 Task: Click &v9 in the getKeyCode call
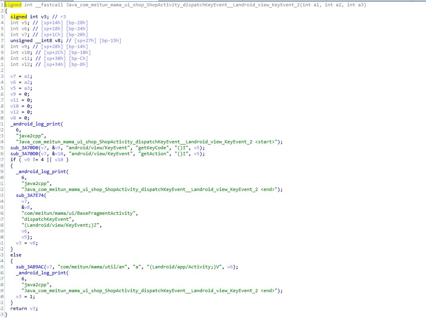pos(56,148)
